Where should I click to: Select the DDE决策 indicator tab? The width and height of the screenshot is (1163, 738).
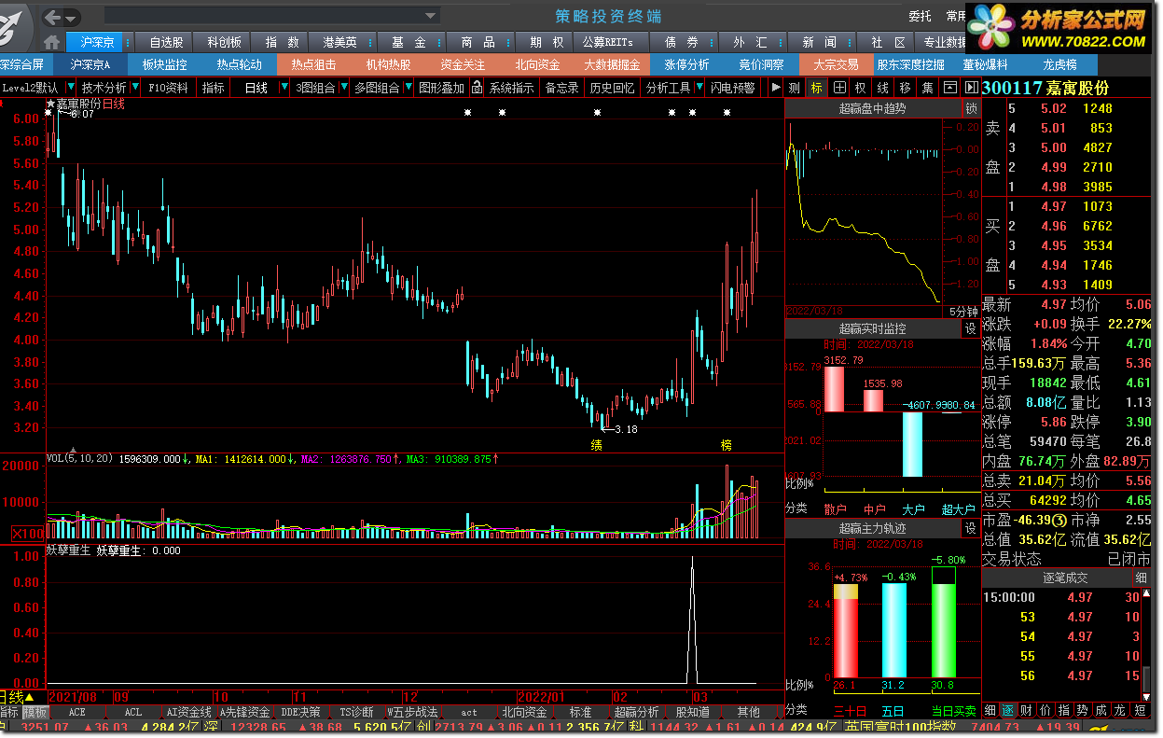(301, 712)
